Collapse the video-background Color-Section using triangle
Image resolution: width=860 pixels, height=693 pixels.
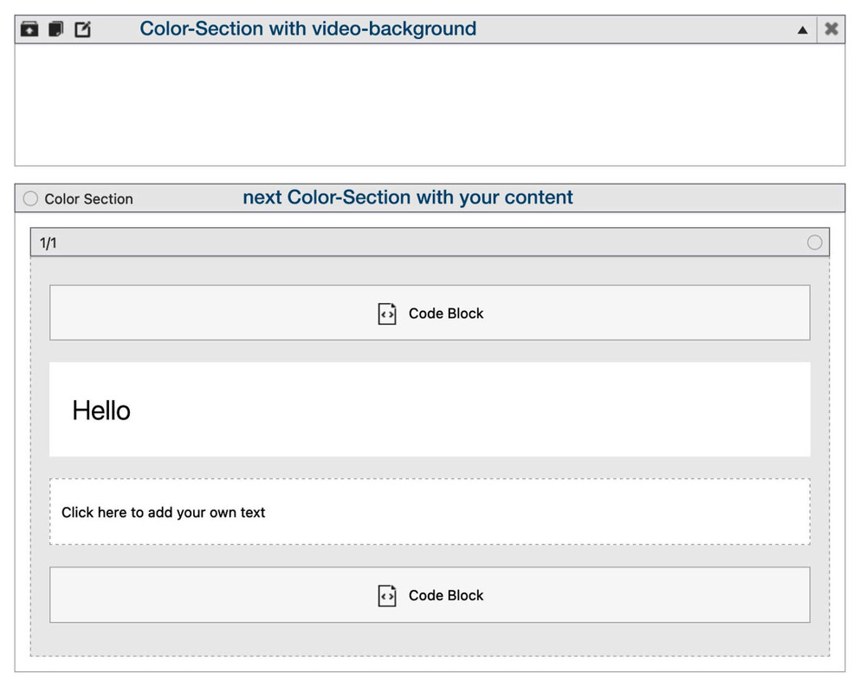803,29
